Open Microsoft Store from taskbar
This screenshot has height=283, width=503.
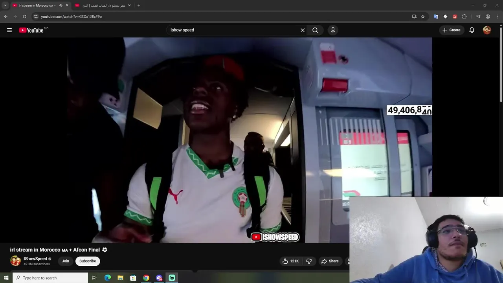coord(133,278)
